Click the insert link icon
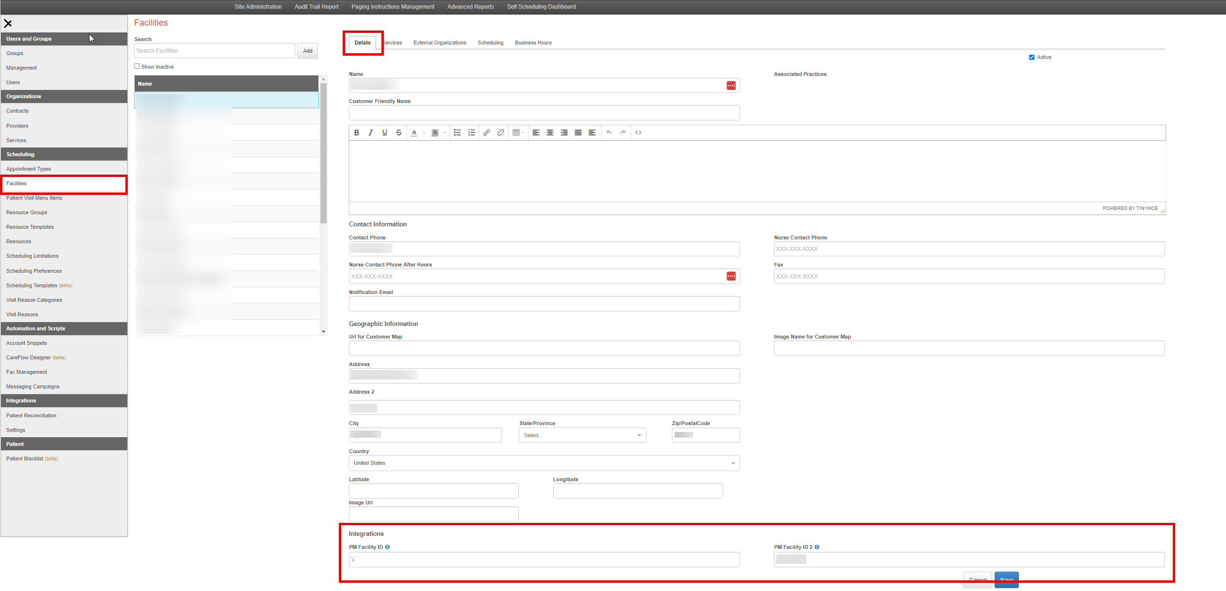This screenshot has height=591, width=1226. [x=486, y=133]
